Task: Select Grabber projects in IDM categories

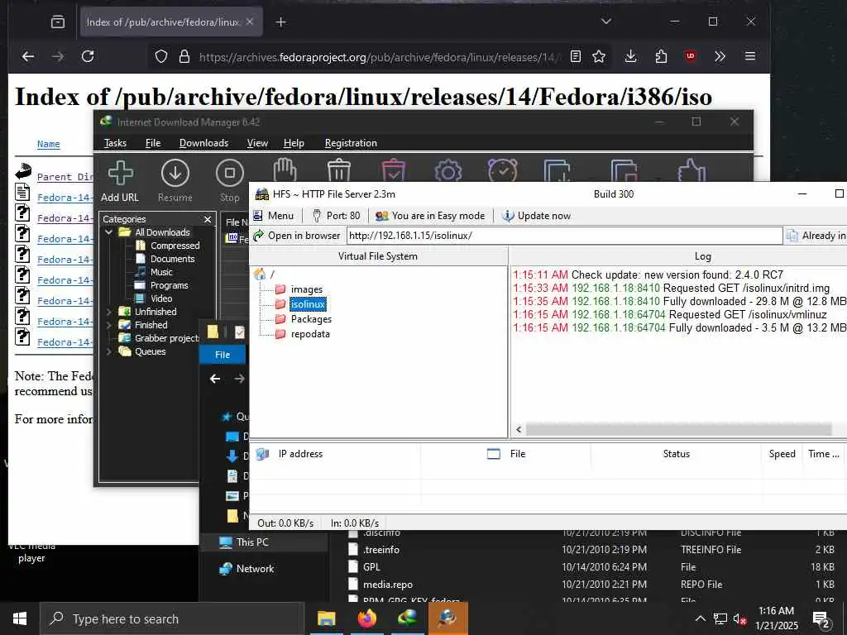Action: [x=160, y=338]
